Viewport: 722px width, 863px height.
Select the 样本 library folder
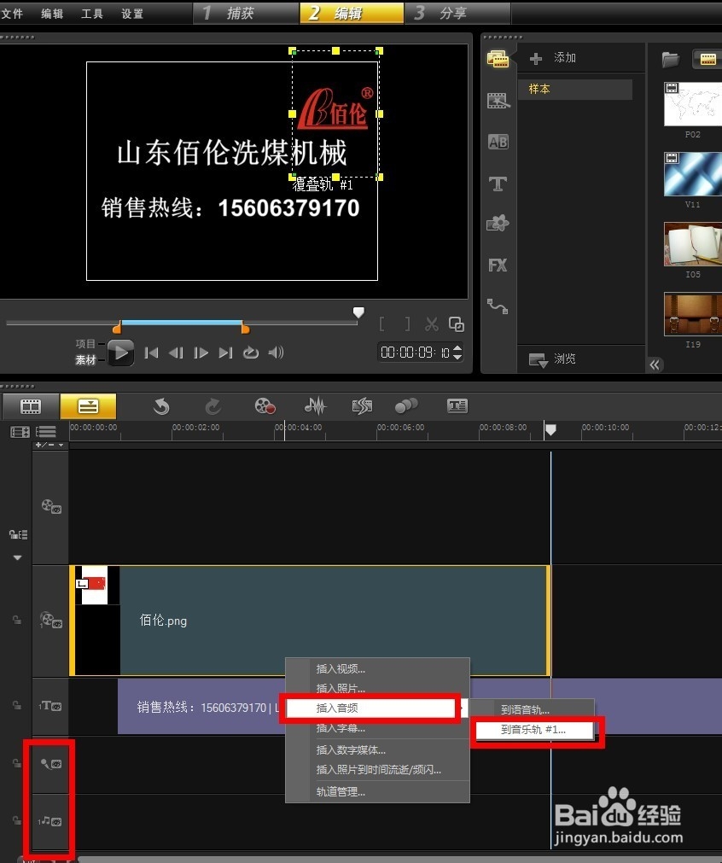point(575,89)
